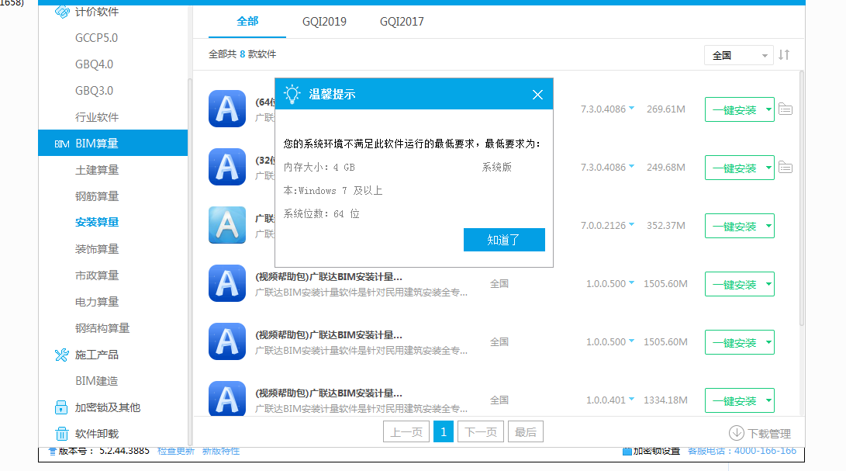This screenshot has height=471, width=846.
Task: Open 装饰算量 in the sidebar
Action: click(x=97, y=249)
